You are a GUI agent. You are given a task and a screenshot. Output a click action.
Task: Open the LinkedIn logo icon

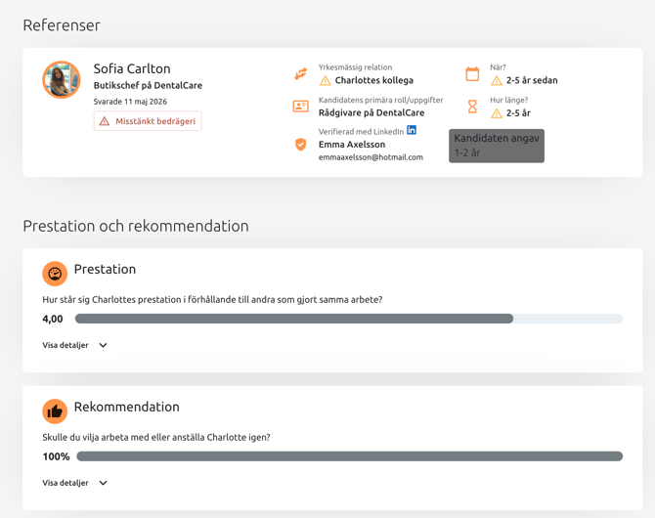(x=412, y=130)
